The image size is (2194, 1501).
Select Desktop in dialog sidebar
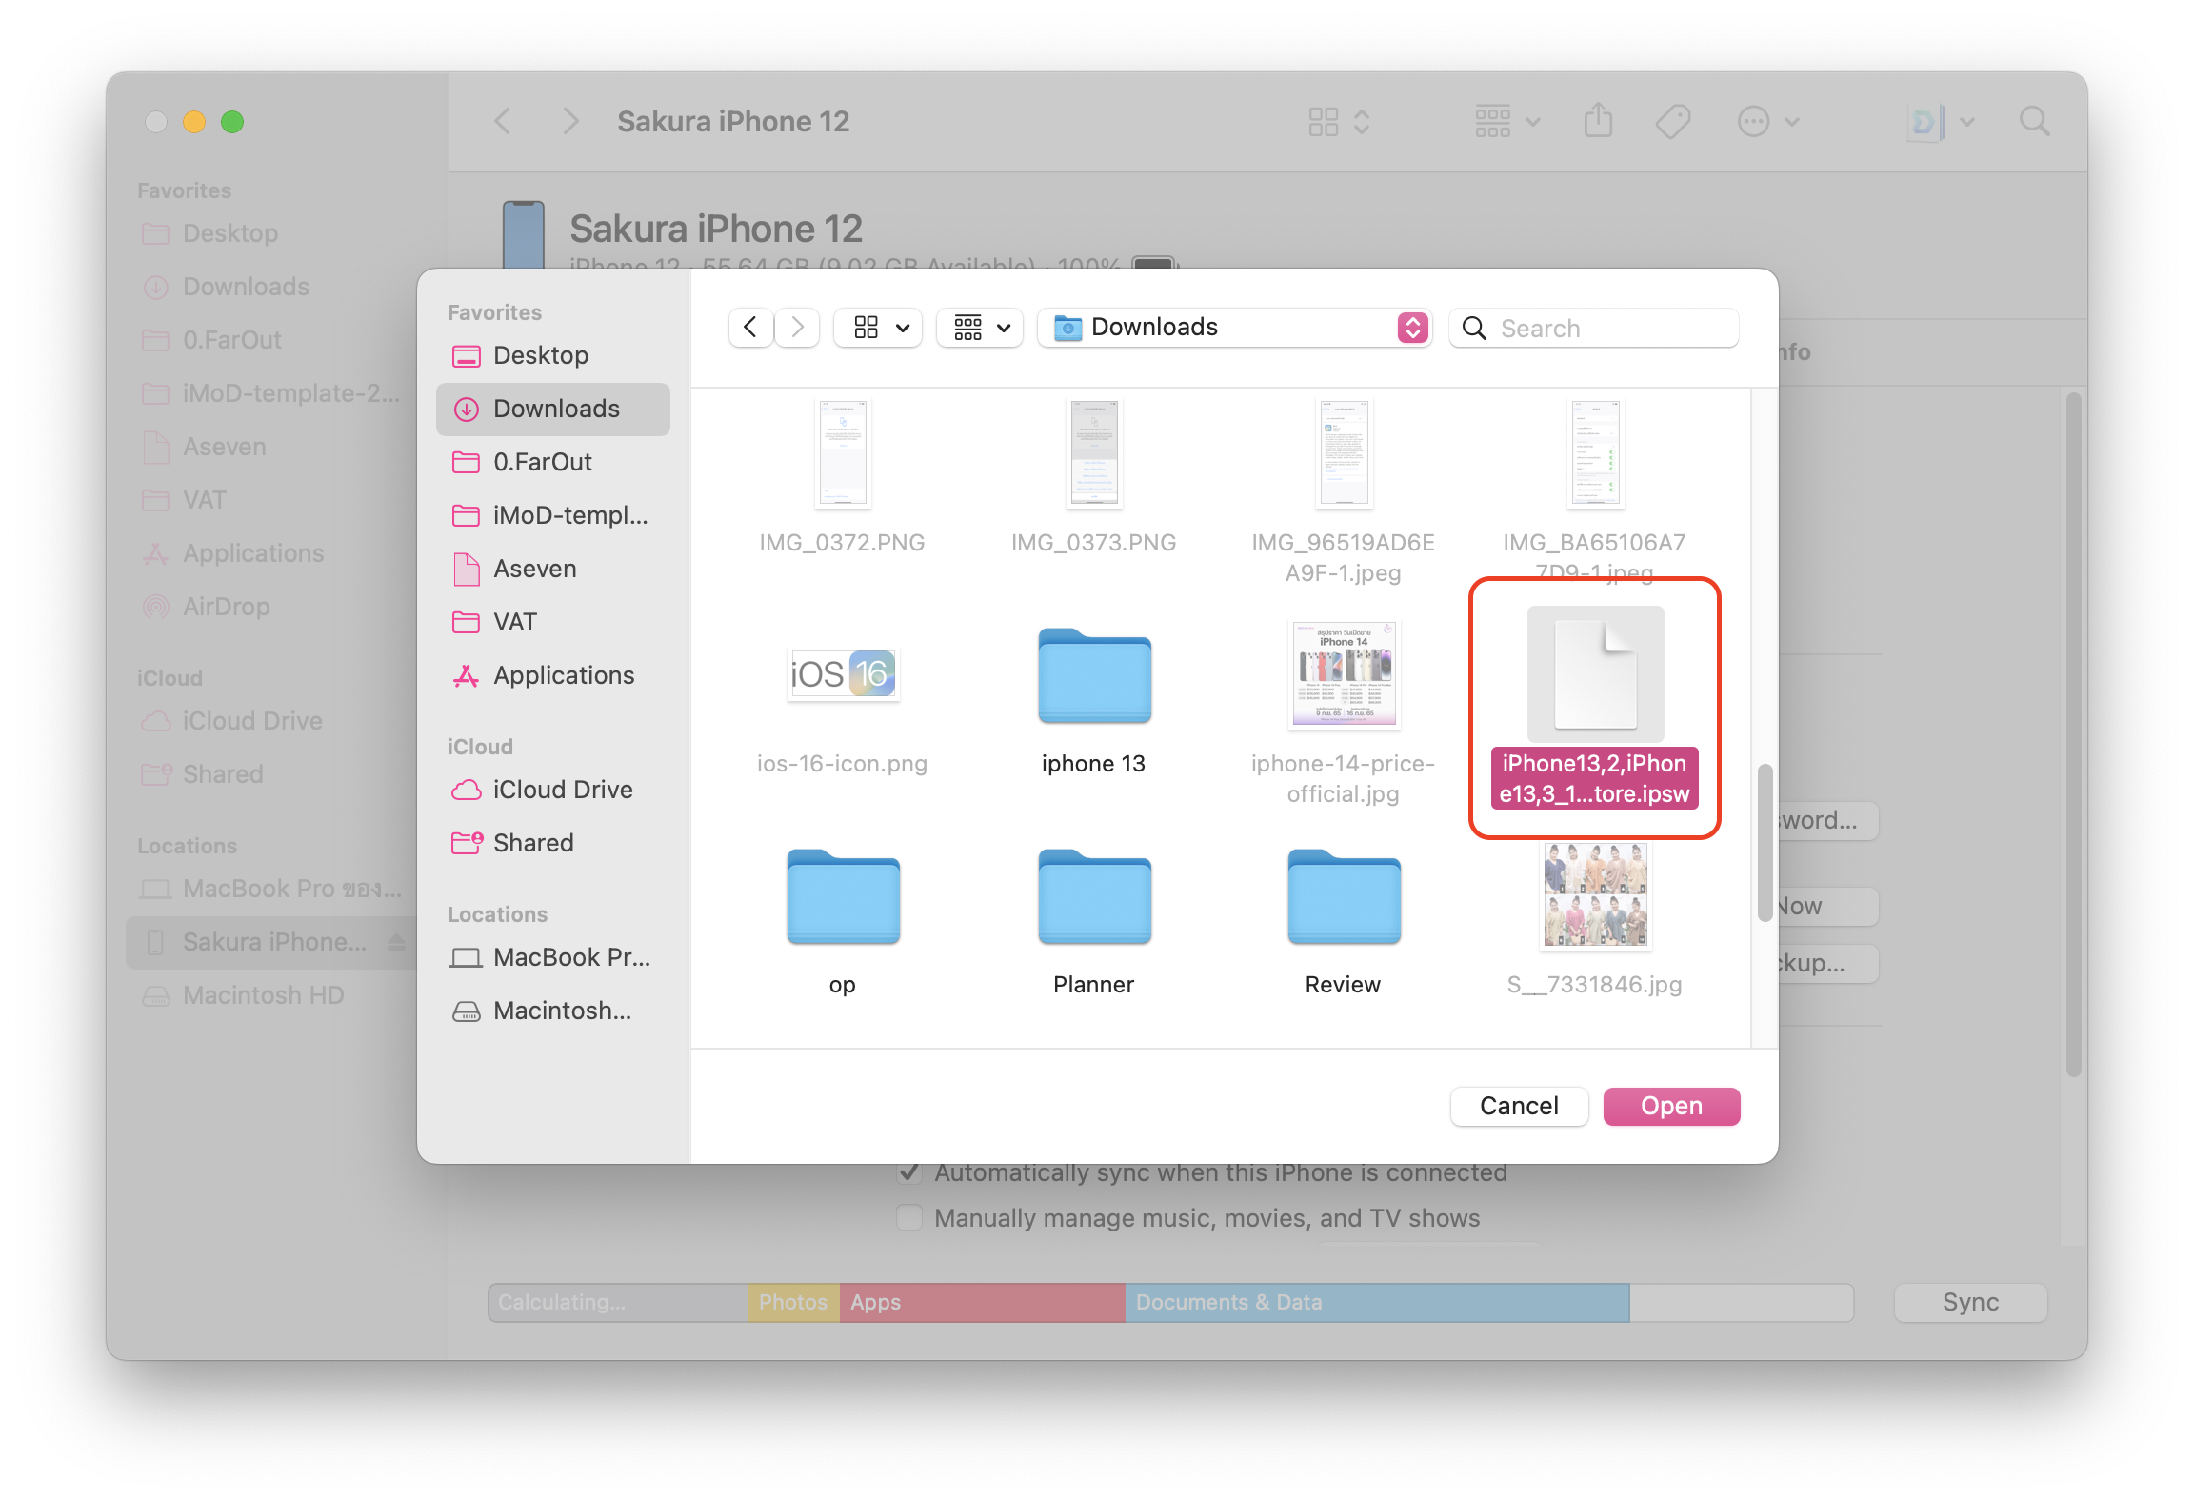point(540,355)
